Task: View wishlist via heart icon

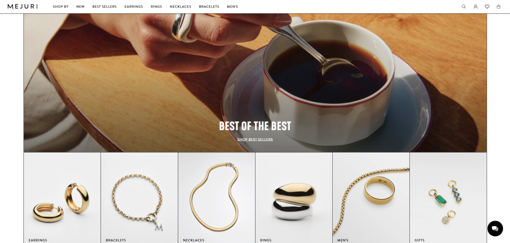Action: (x=487, y=6)
